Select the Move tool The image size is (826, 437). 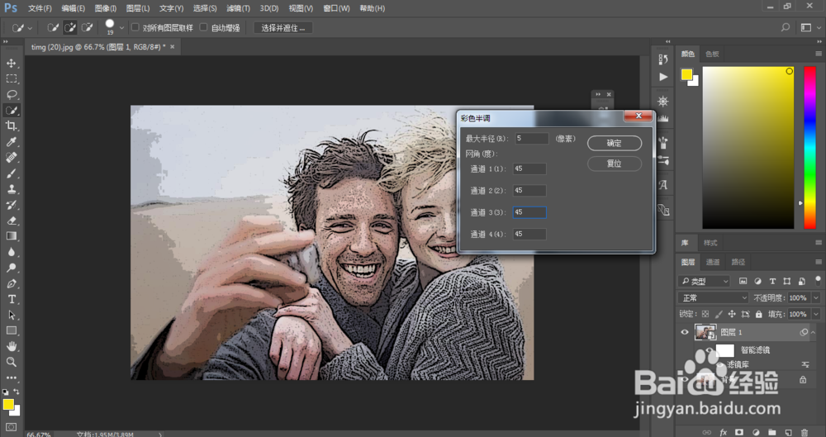pos(11,64)
